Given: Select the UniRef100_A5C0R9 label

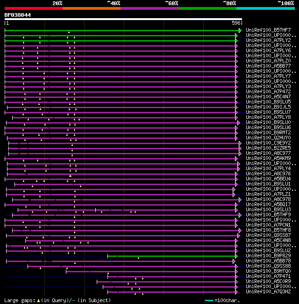Looking at the screenshot, I should pos(268,282).
